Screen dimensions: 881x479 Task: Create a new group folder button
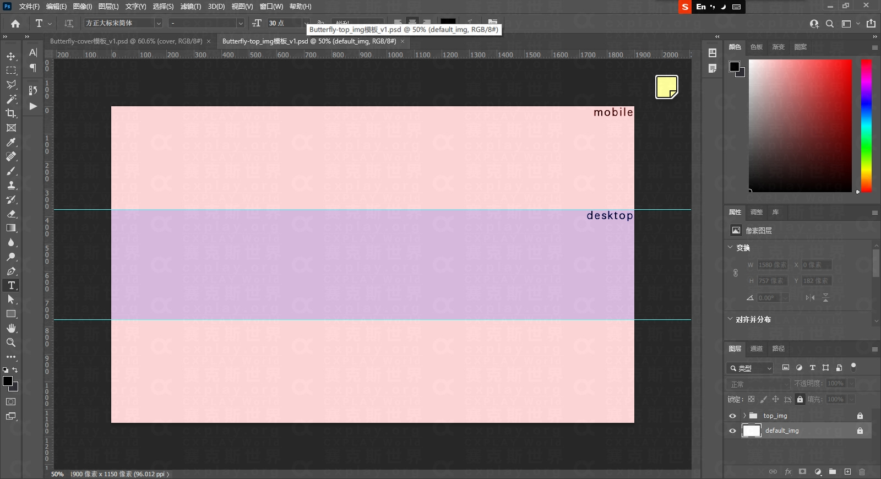coord(833,472)
